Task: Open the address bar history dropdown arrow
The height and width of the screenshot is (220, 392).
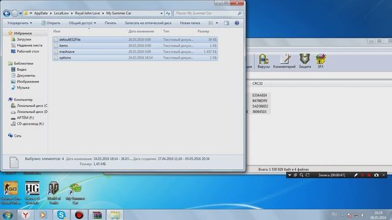Action: click(x=161, y=13)
